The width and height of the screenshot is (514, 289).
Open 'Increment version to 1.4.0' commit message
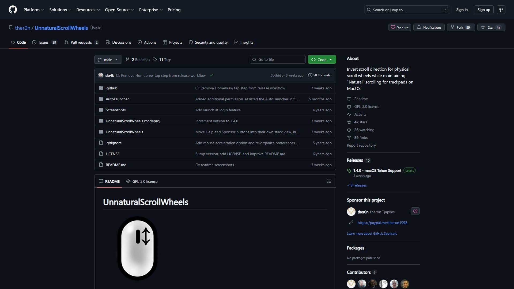(x=217, y=121)
